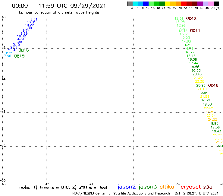This screenshot has width=223, height=196.
Task: Select the orange swatch before 30 ft
Action: click(x=178, y=4)
